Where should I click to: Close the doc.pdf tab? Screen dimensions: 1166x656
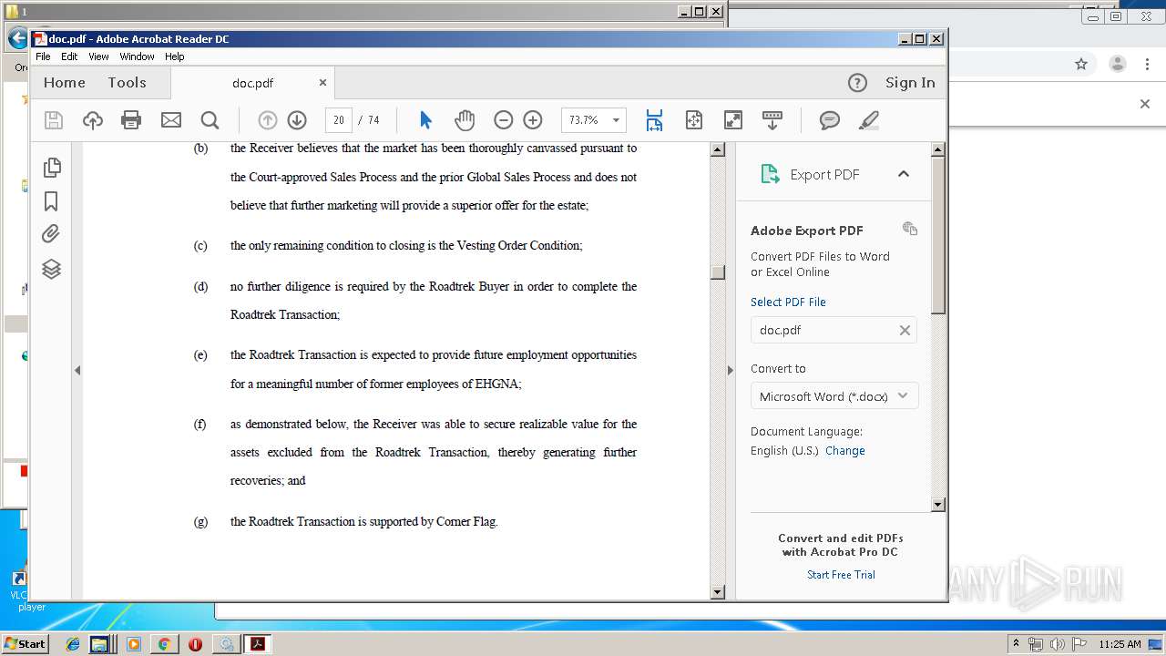click(x=322, y=82)
